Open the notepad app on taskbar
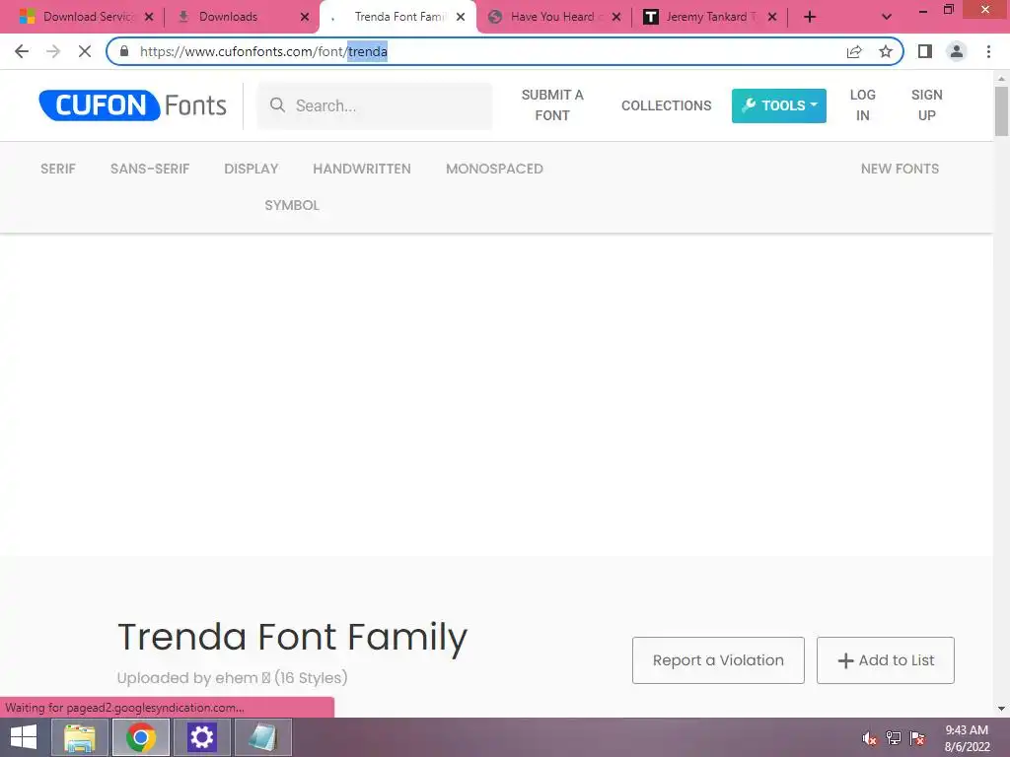The height and width of the screenshot is (757, 1010). point(262,737)
